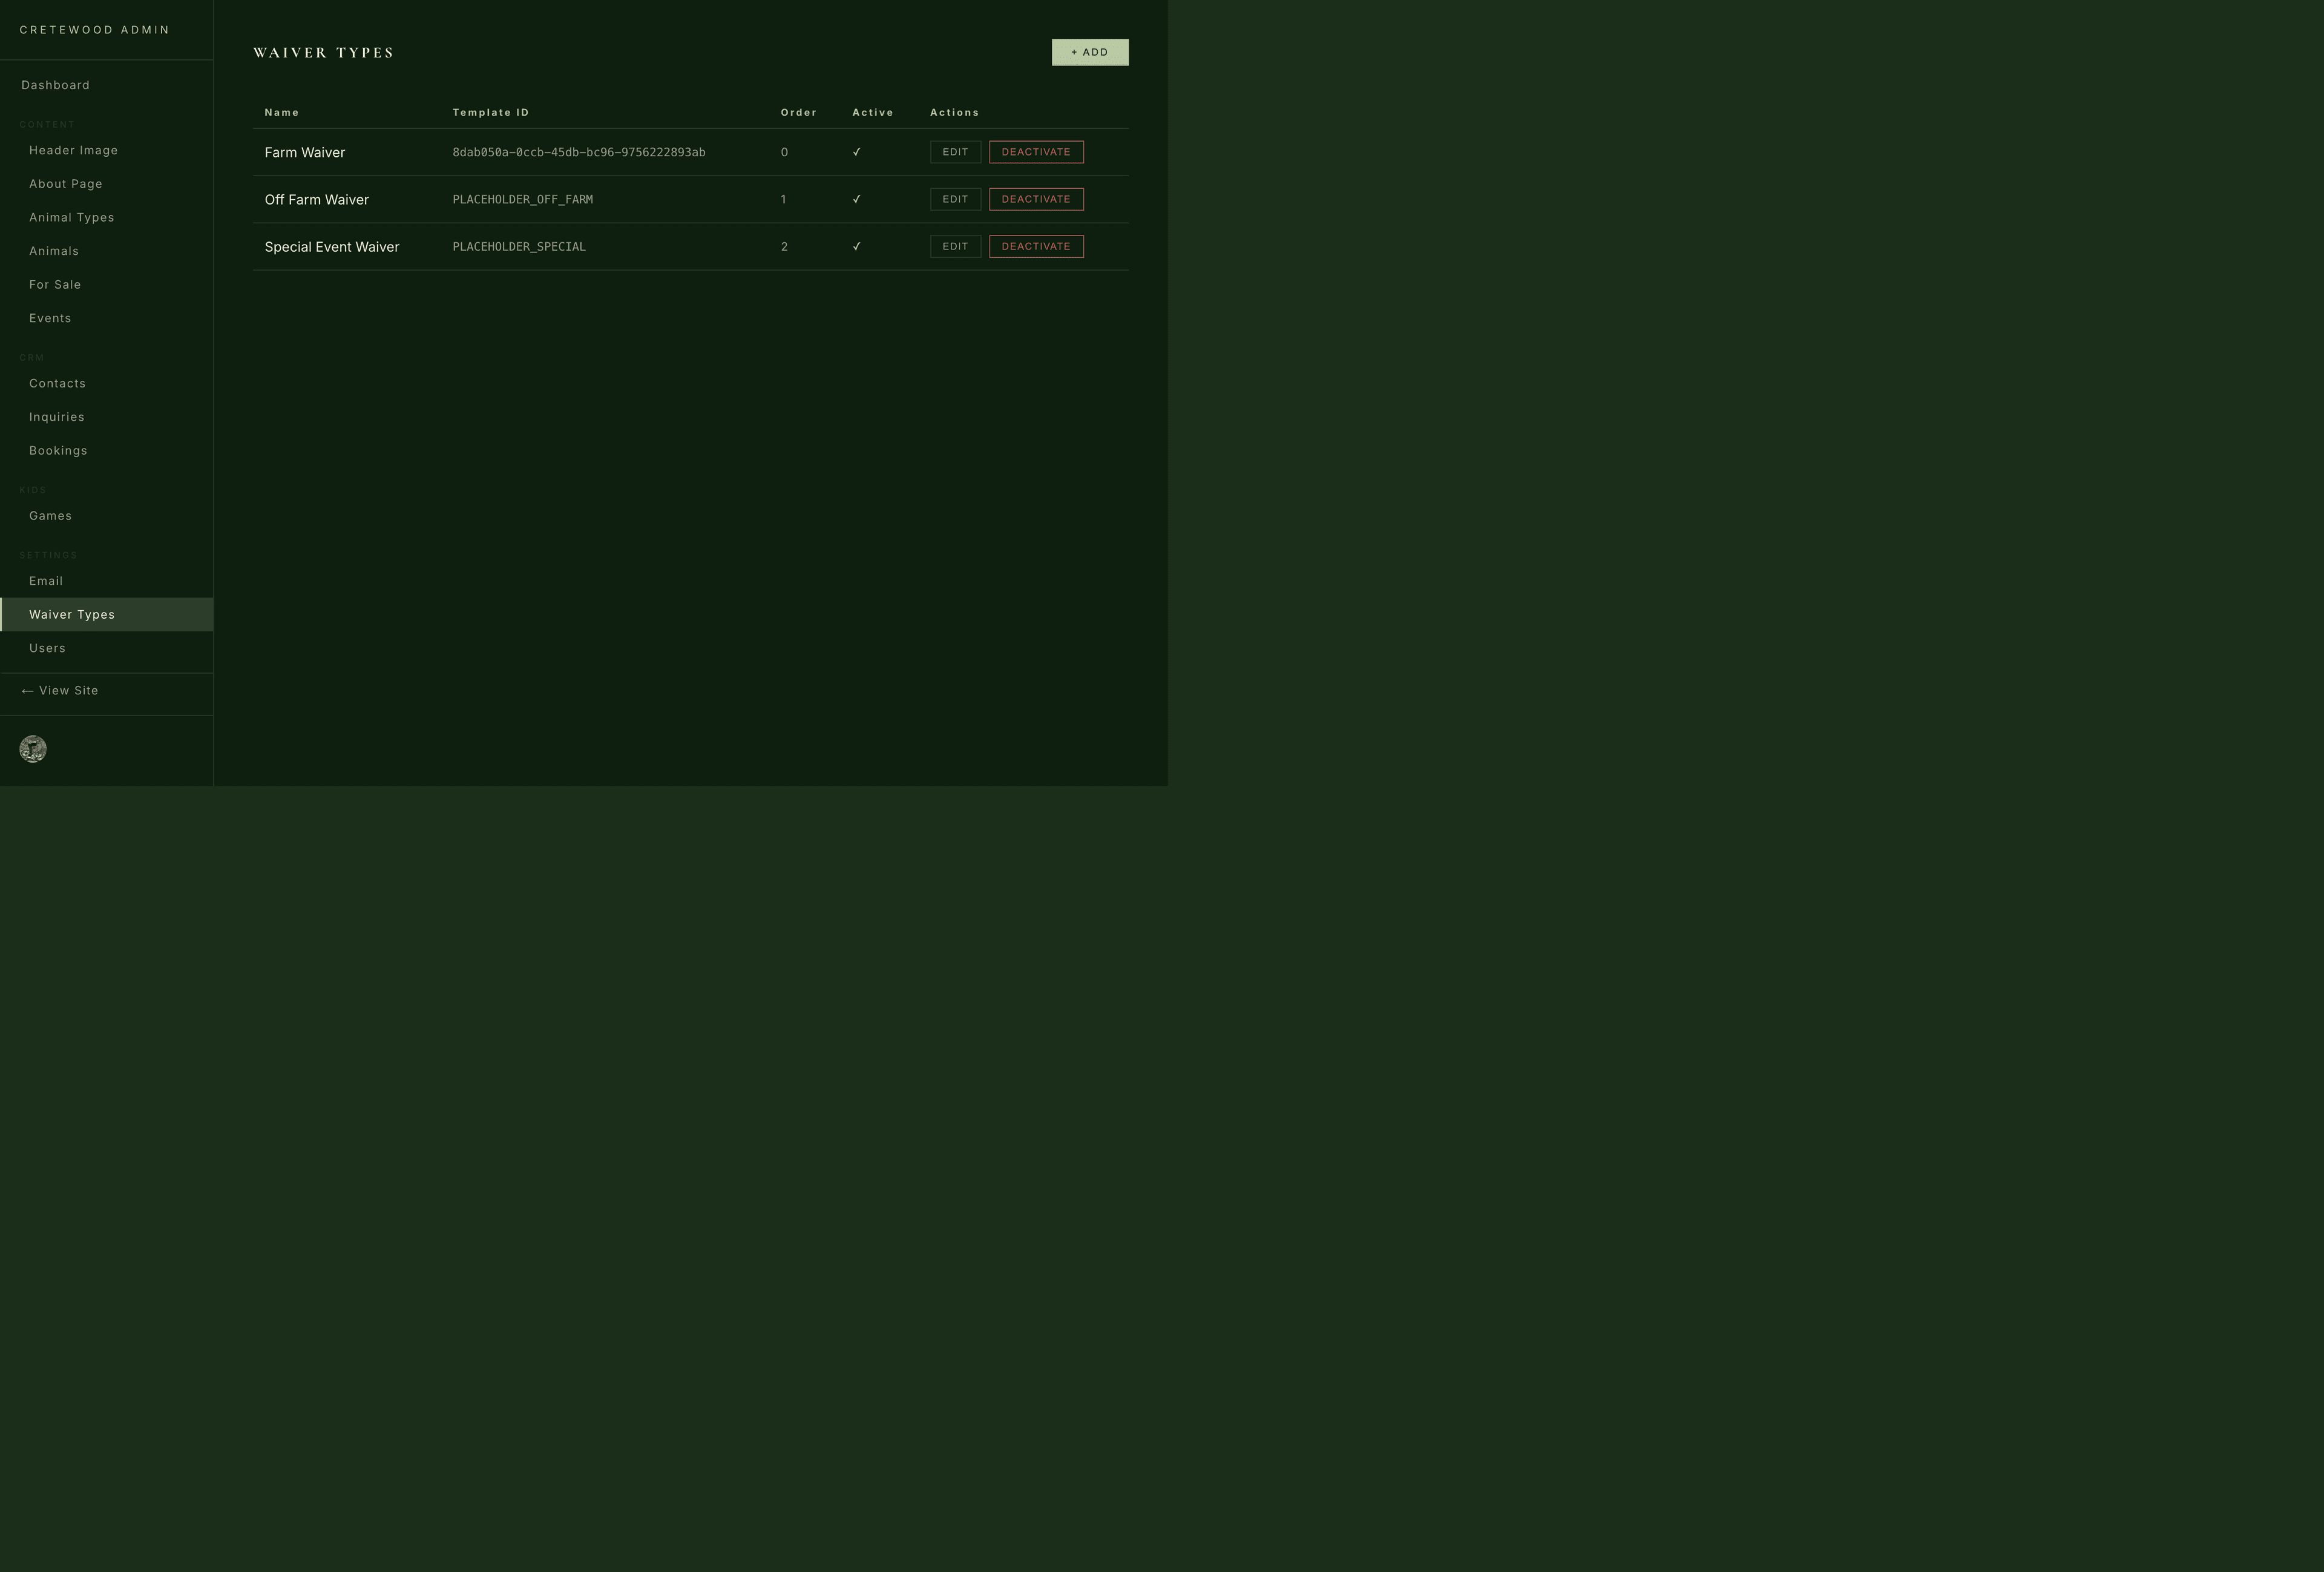Open the Bookings page
The image size is (2324, 1572).
[58, 450]
